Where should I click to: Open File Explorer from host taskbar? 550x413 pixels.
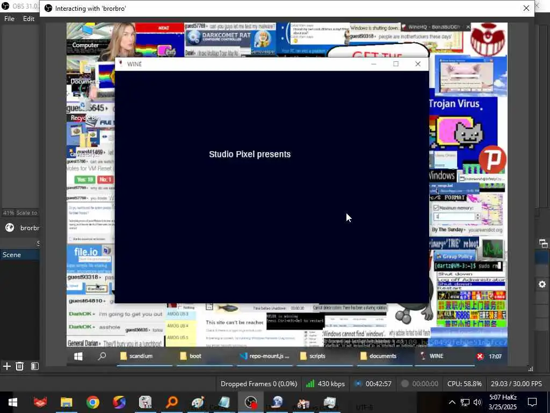point(66,402)
